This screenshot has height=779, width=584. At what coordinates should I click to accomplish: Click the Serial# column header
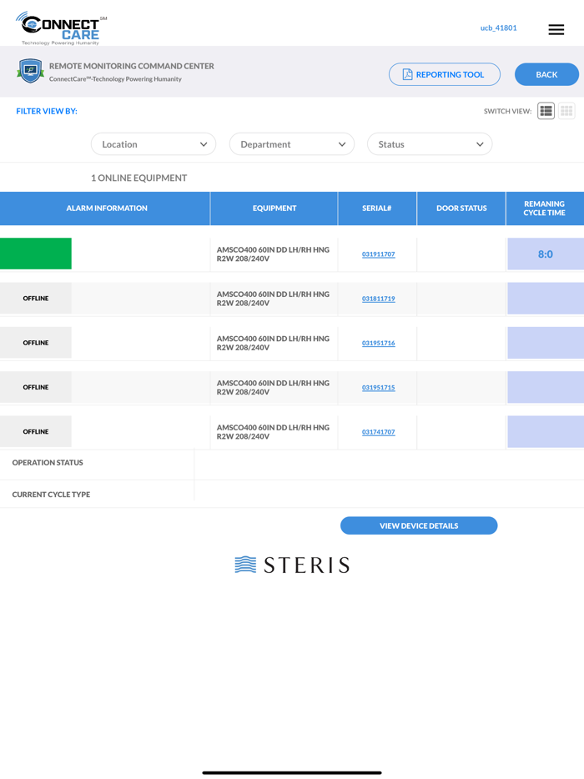377,209
